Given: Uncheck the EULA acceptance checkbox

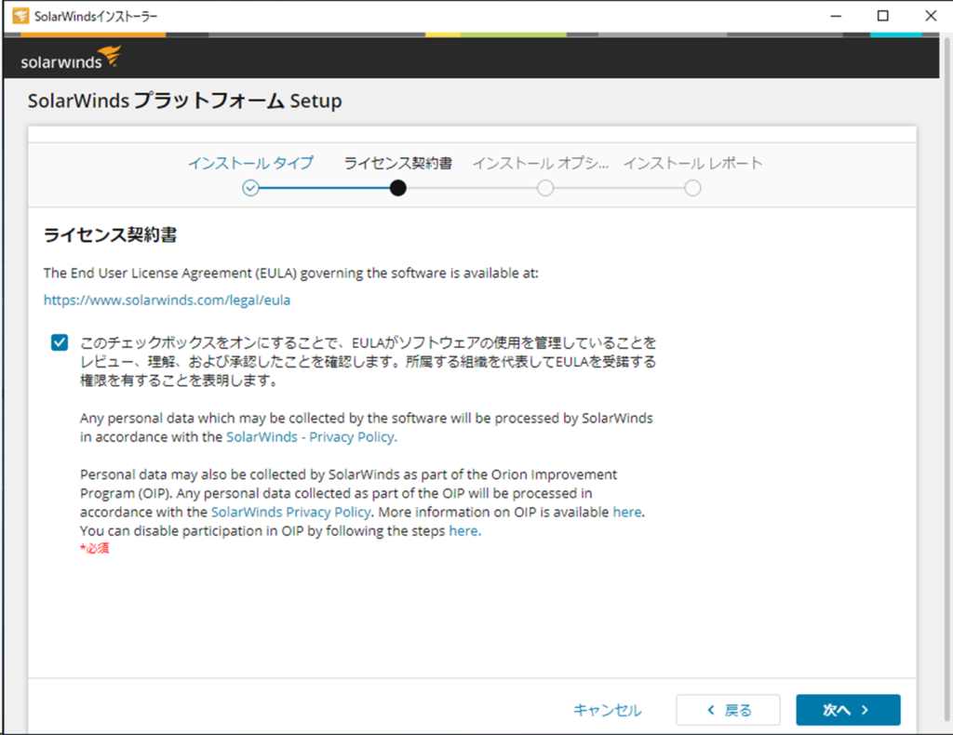Looking at the screenshot, I should click(x=60, y=342).
